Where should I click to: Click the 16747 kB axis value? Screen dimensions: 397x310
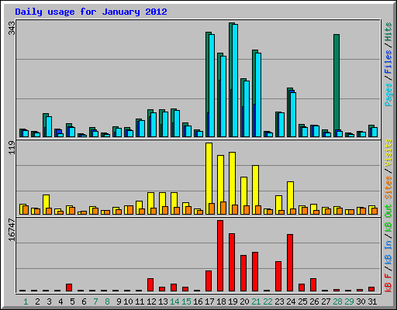[12, 230]
